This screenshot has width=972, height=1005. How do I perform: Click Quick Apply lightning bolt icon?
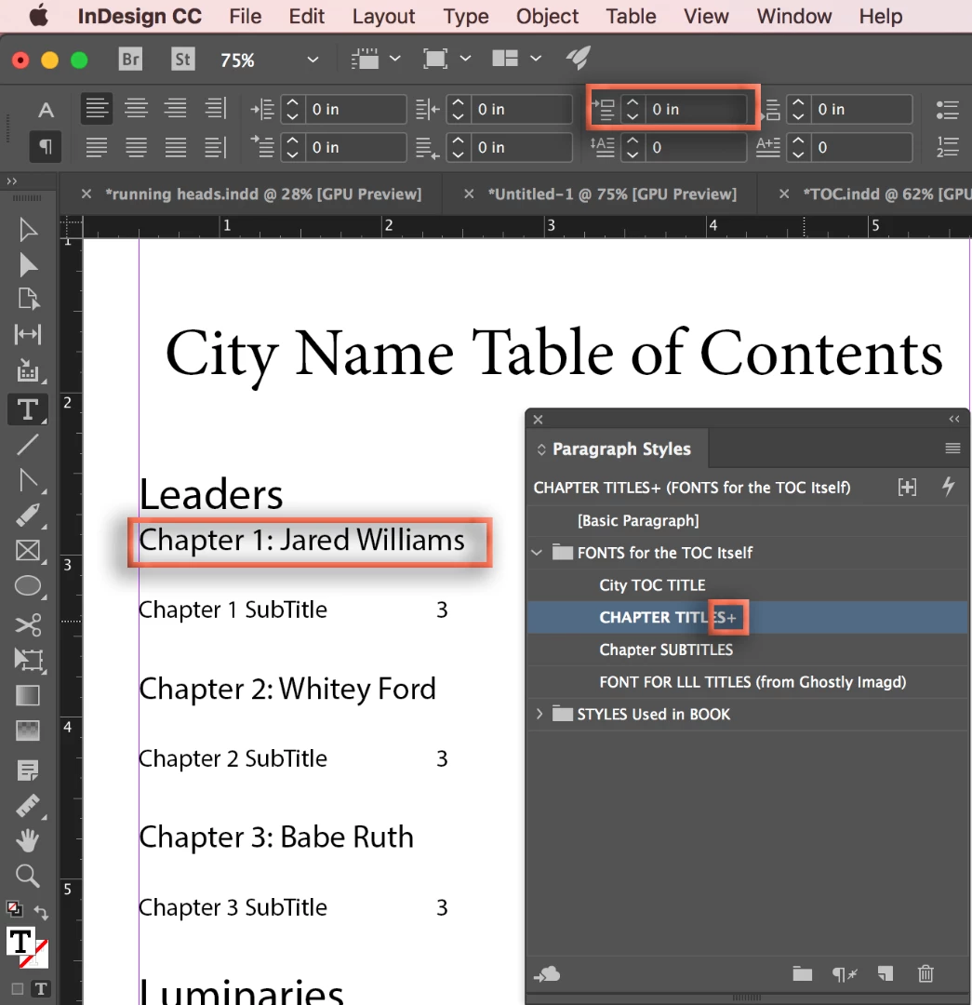point(949,487)
